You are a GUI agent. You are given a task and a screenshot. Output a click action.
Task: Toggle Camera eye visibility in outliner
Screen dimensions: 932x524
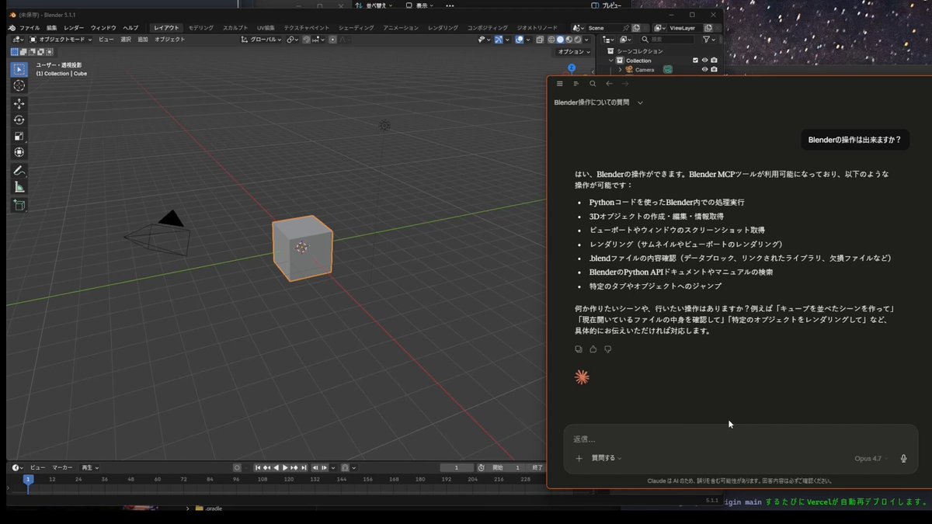coord(704,69)
